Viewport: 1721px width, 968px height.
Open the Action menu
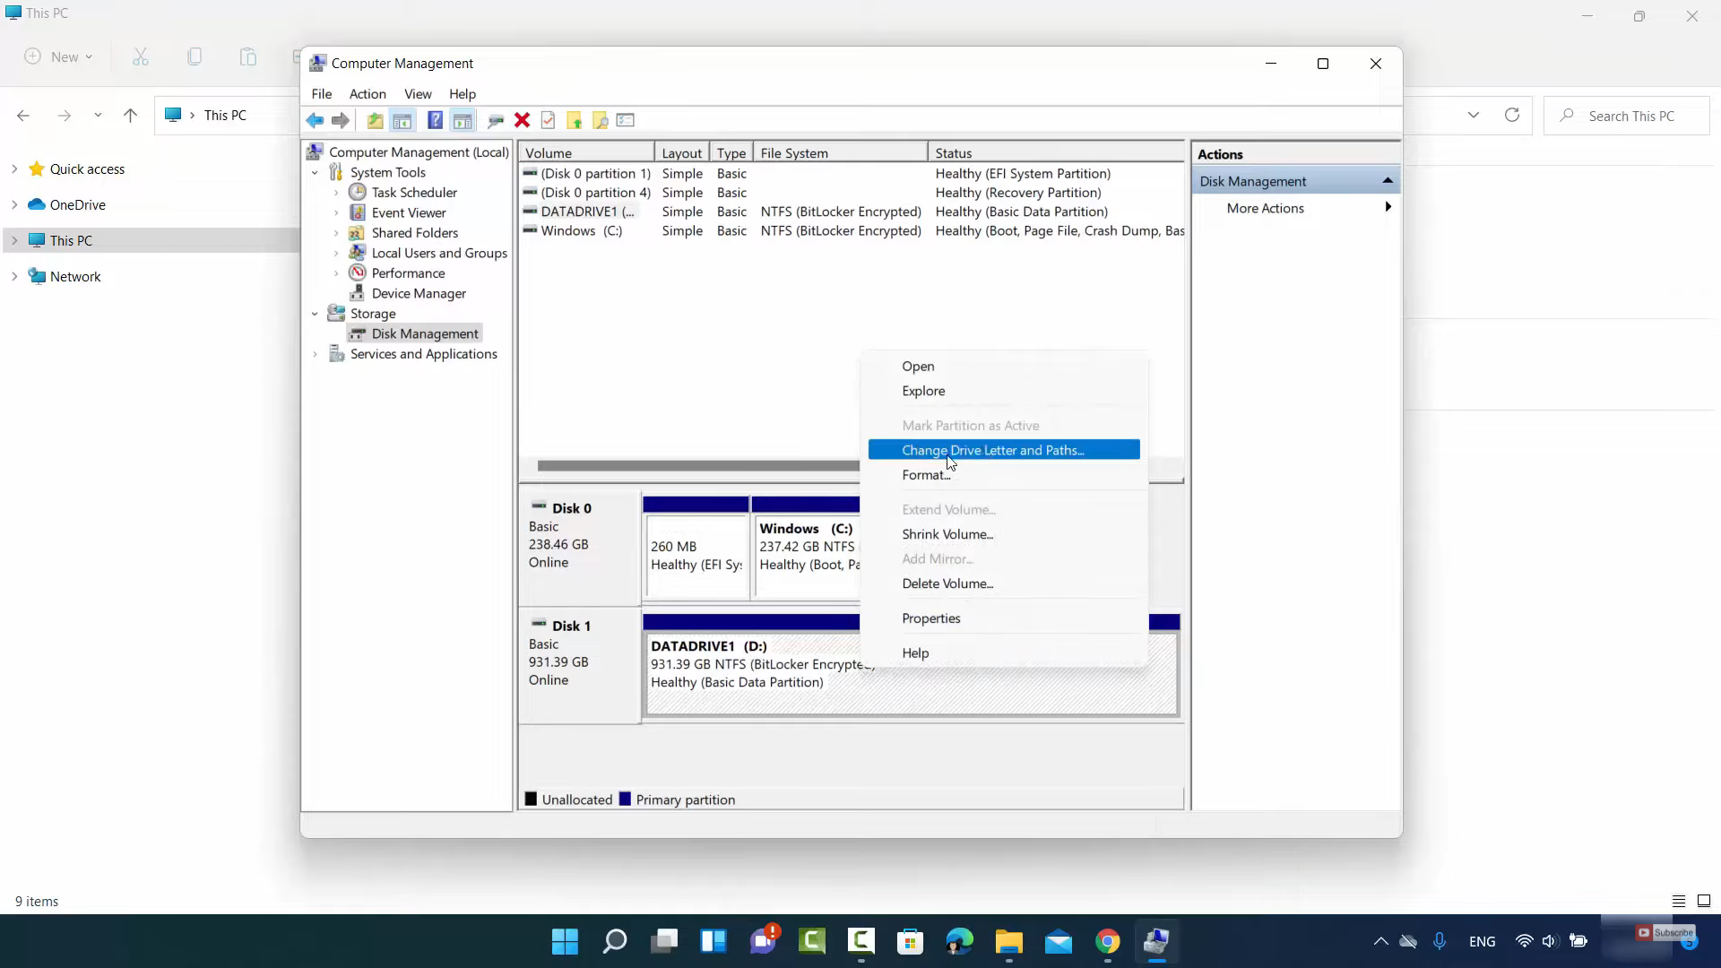click(x=368, y=94)
